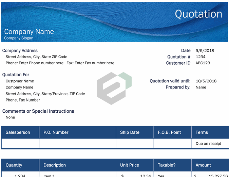Click the Customer ID value ABC123
This screenshot has height=177, width=229.
[x=203, y=63]
